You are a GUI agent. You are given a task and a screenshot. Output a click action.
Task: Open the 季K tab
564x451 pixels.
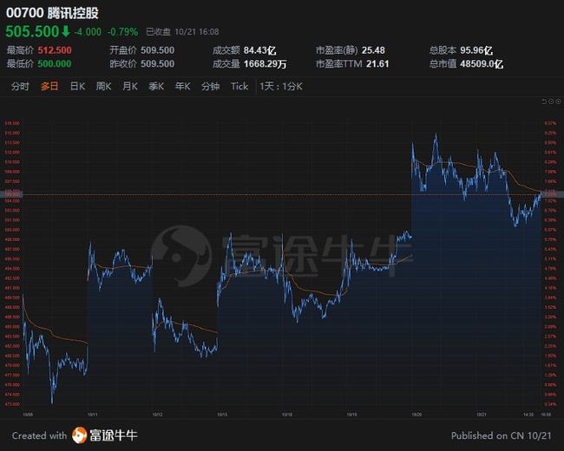point(156,87)
